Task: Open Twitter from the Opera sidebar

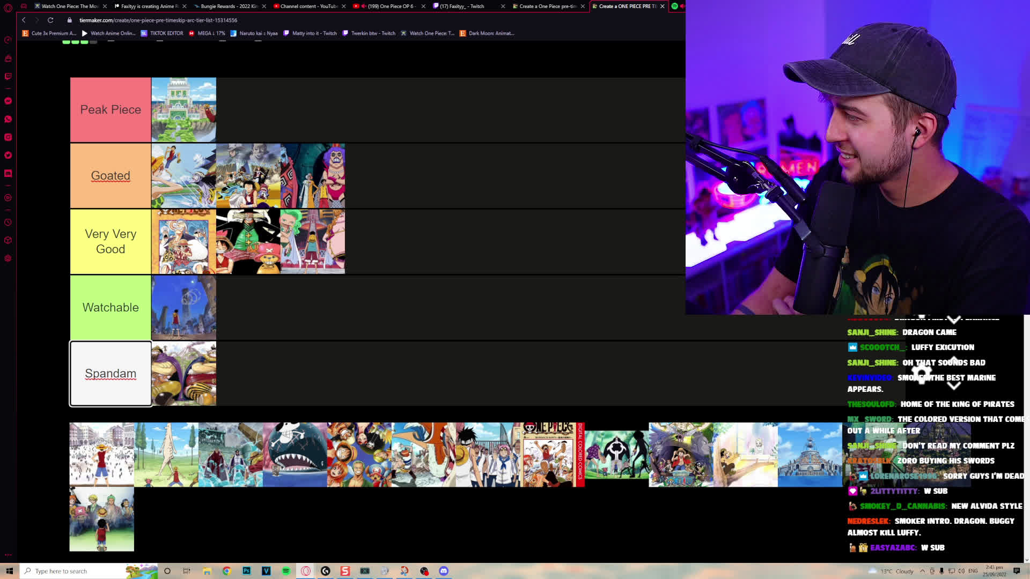Action: pyautogui.click(x=8, y=155)
